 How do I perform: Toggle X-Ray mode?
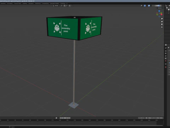point(153,6)
